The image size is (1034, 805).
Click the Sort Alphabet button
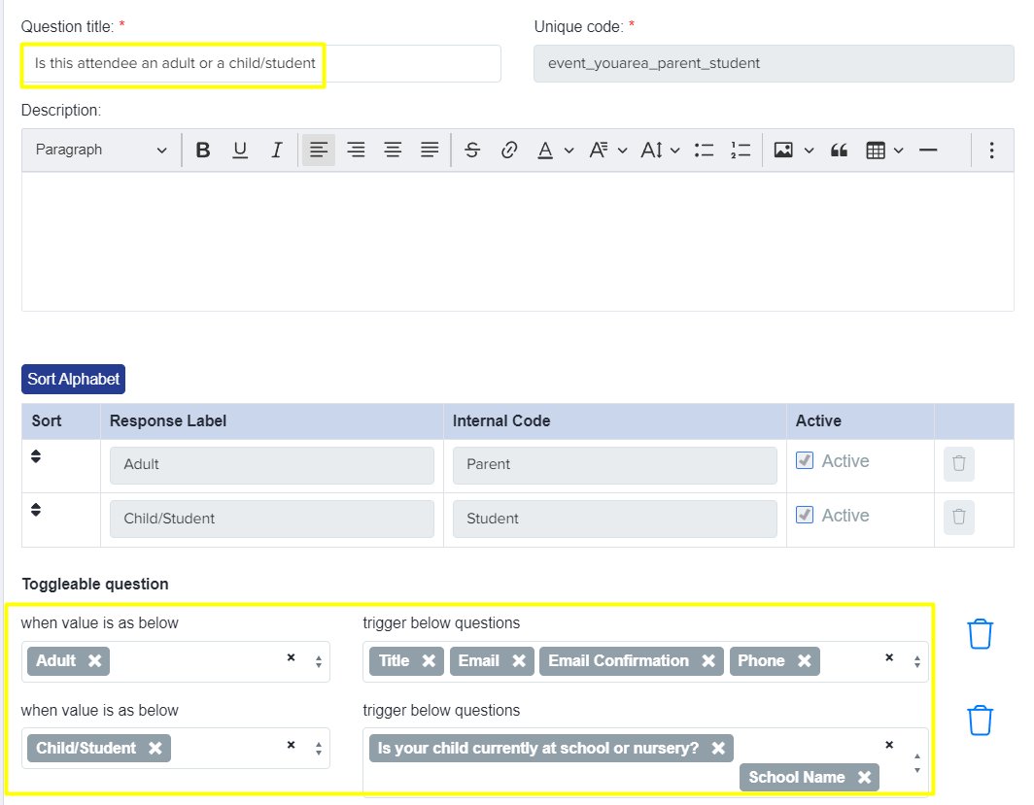74,379
